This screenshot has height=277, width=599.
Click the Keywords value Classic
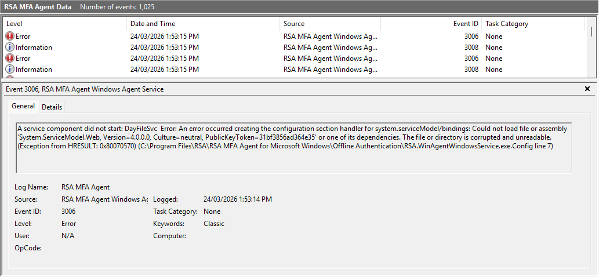pyautogui.click(x=214, y=224)
